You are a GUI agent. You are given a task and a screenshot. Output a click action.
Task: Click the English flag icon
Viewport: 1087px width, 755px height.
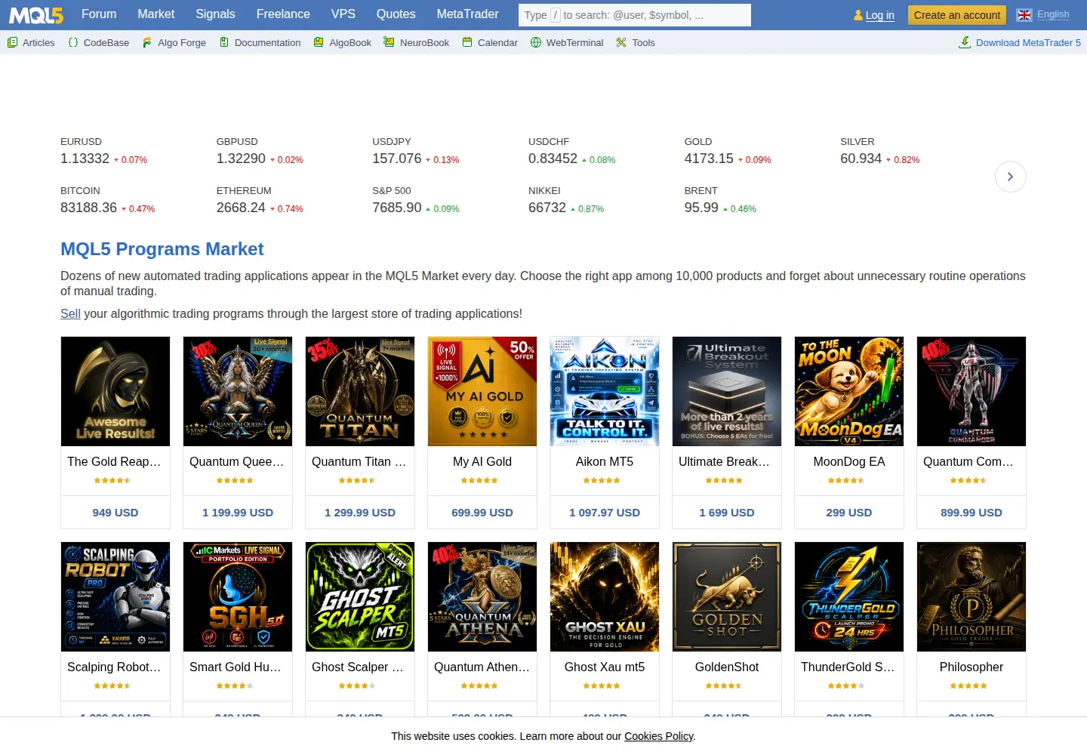(x=1024, y=15)
